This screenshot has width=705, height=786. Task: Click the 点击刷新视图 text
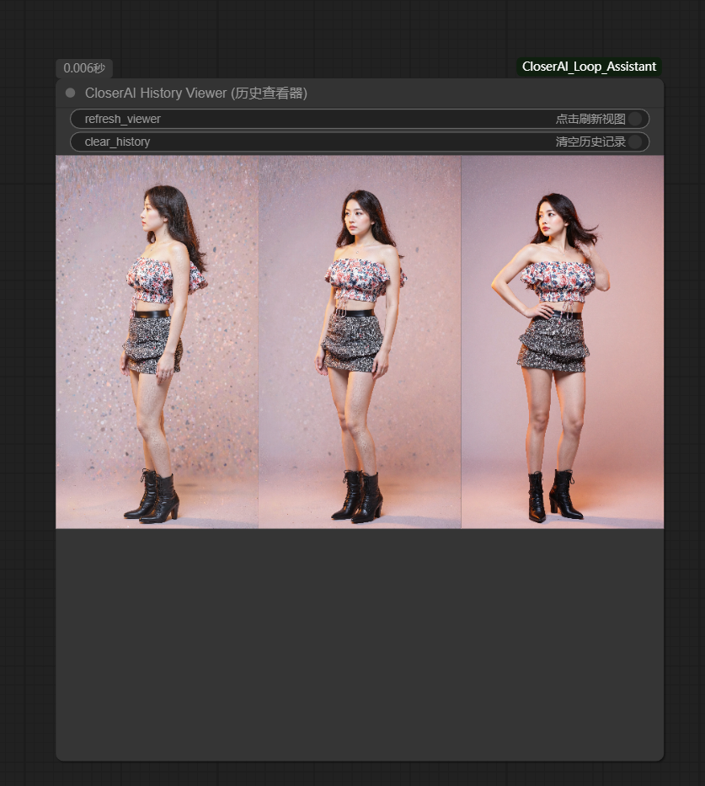(x=590, y=119)
